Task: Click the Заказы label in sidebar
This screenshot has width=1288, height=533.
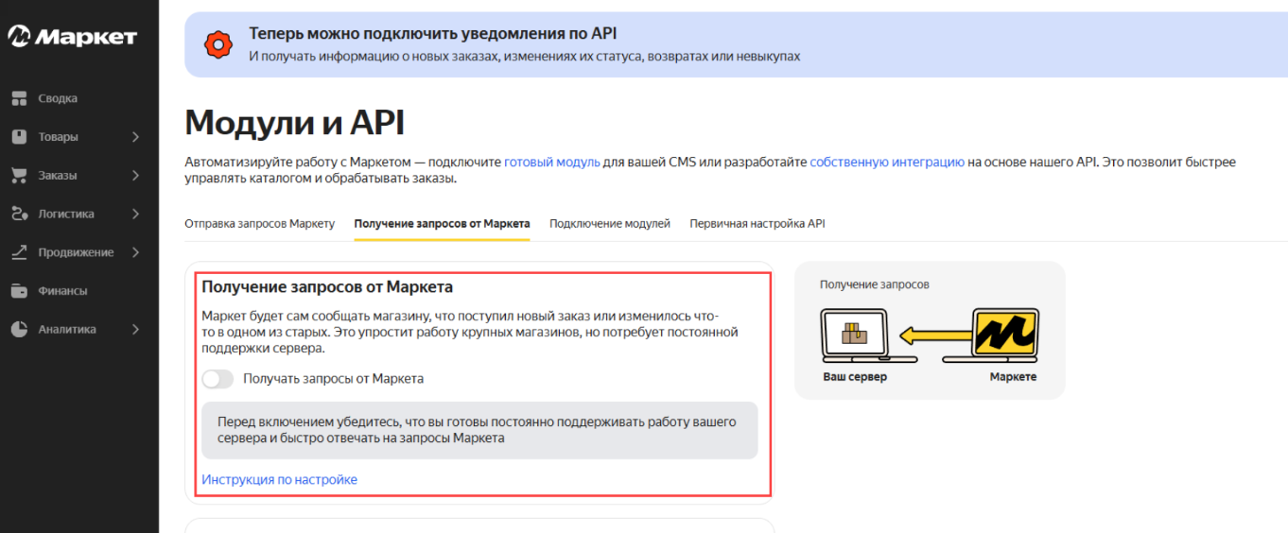Action: pos(58,176)
